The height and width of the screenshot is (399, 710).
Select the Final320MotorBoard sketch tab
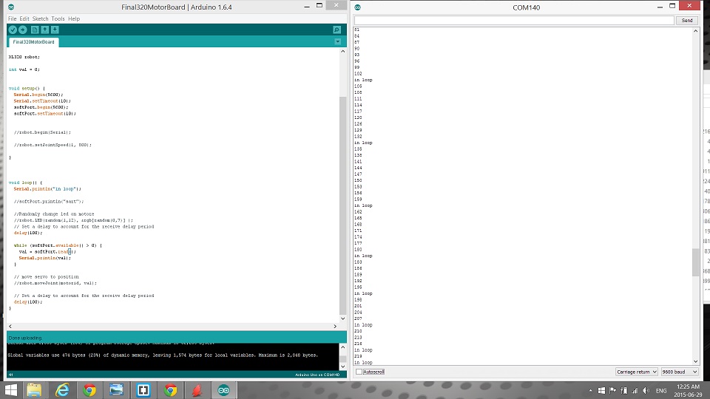[x=33, y=42]
